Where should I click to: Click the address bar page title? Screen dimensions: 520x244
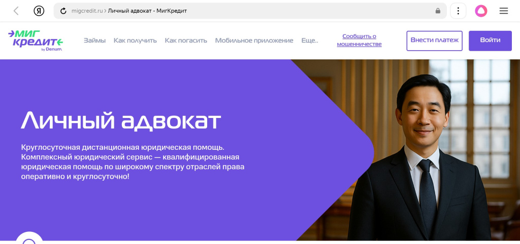tap(147, 11)
